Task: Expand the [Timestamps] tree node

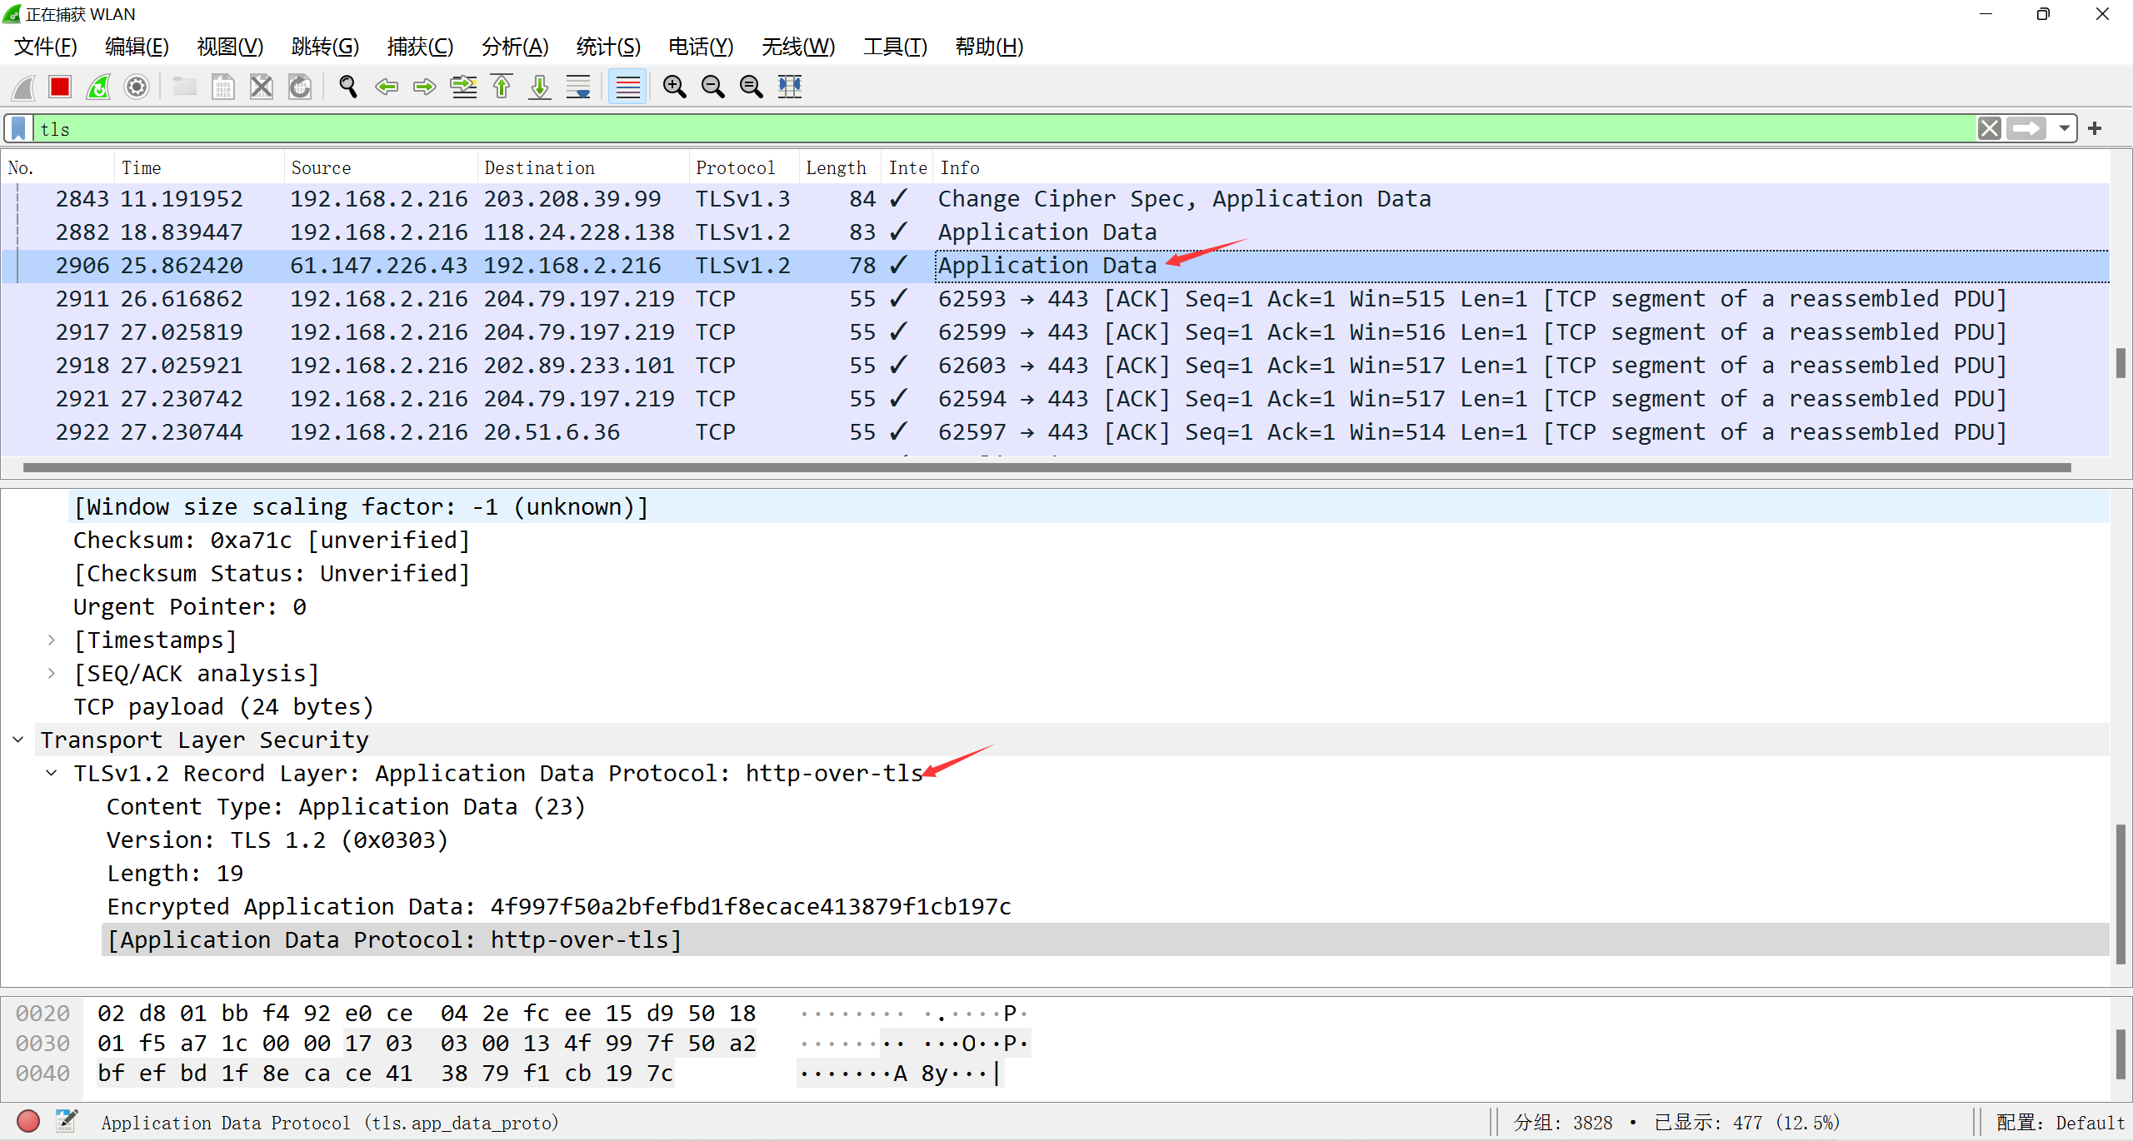Action: click(52, 640)
